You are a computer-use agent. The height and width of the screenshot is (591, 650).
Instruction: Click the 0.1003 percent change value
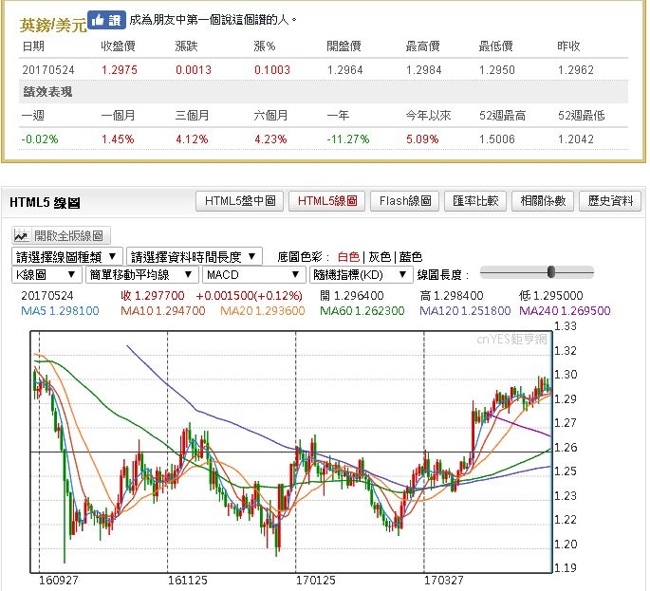pos(272,69)
